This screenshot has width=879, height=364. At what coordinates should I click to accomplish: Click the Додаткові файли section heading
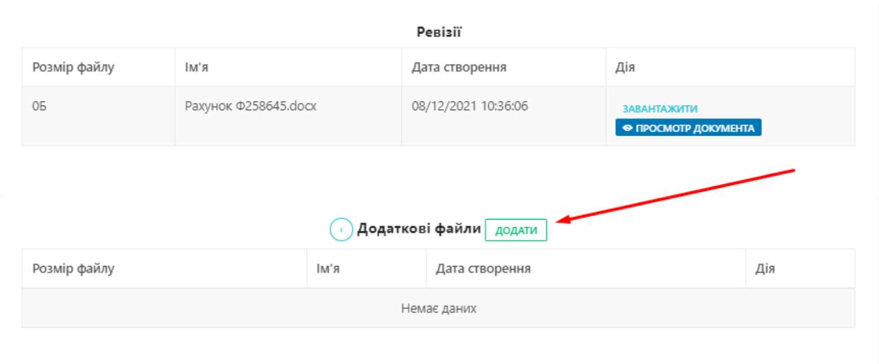[x=419, y=229]
